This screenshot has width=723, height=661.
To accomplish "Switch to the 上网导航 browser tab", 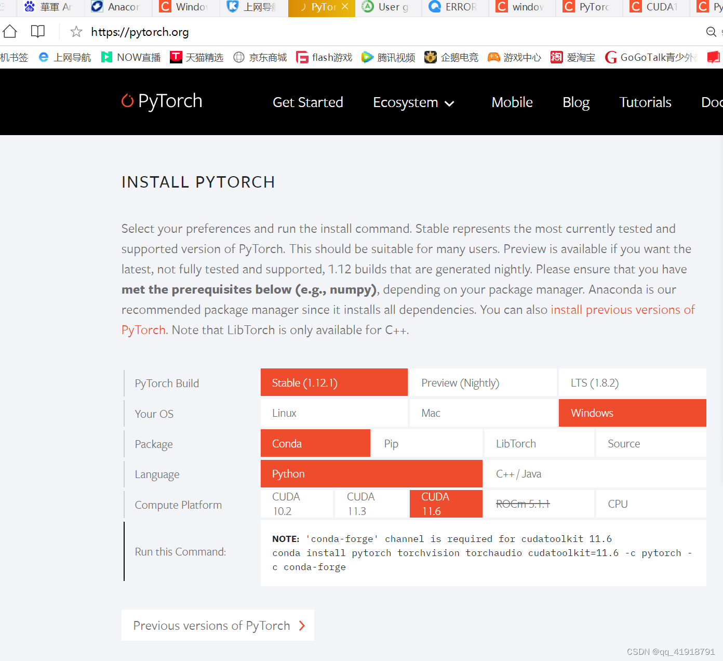I will [254, 7].
